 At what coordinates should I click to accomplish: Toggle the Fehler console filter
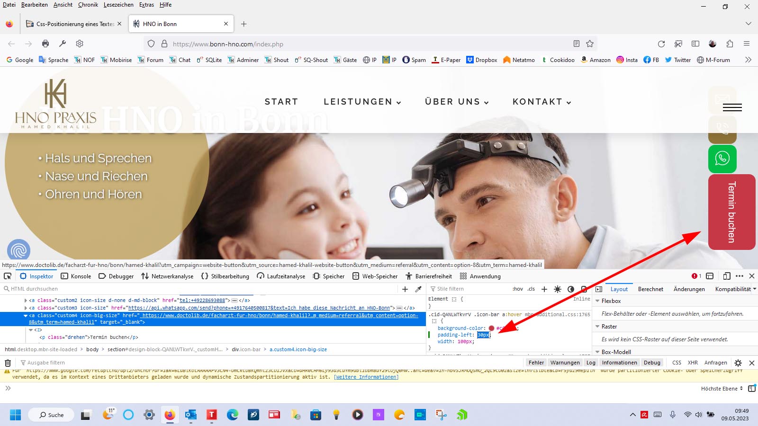pos(536,363)
